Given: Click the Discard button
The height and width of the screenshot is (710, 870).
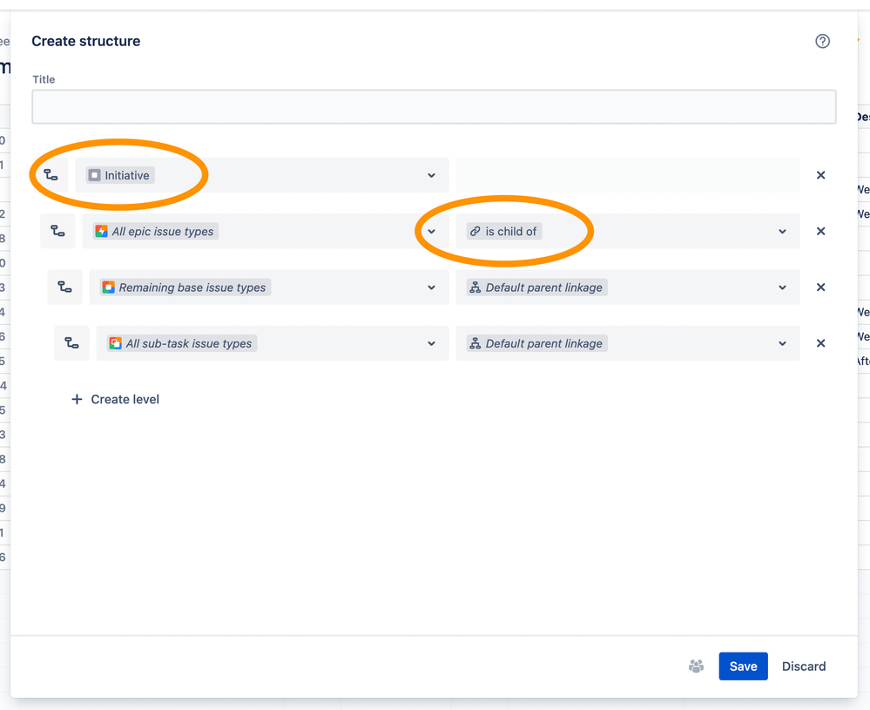Looking at the screenshot, I should [x=804, y=666].
